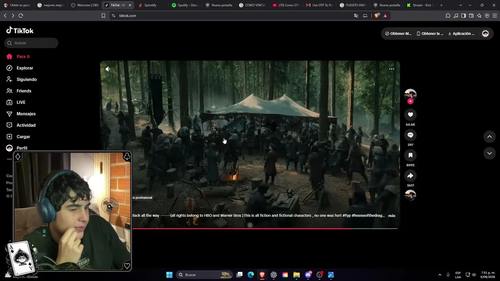Screen dimensions: 500x281
Task: Switch to the Spotify browser tab
Action: pyautogui.click(x=186, y=5)
